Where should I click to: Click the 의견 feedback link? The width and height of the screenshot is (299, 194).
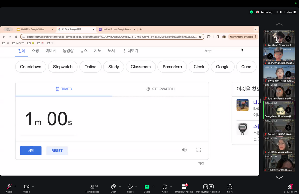pyautogui.click(x=201, y=163)
